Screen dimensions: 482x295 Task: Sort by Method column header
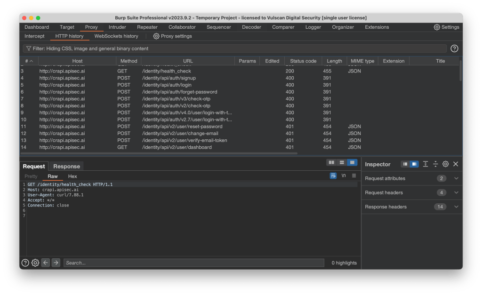(x=129, y=61)
